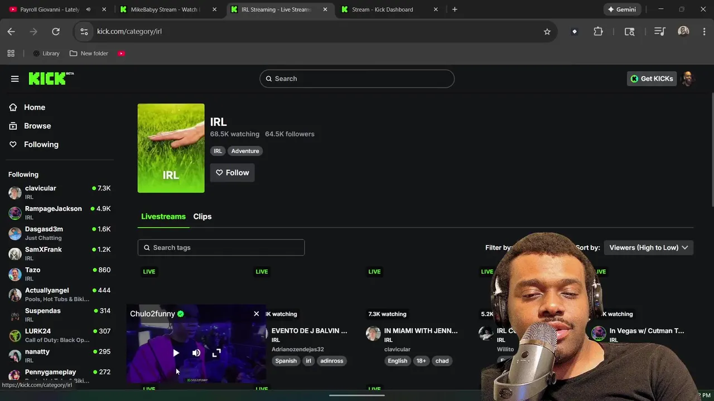This screenshot has width=714, height=401.
Task: Open Pennygameplay channel in Following list
Action: click(x=59, y=376)
